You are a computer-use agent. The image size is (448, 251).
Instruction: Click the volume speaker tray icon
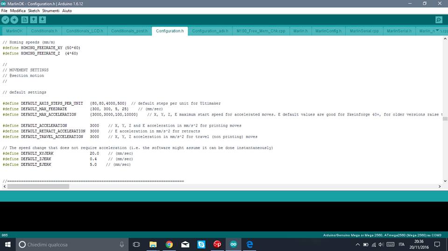[381, 244]
